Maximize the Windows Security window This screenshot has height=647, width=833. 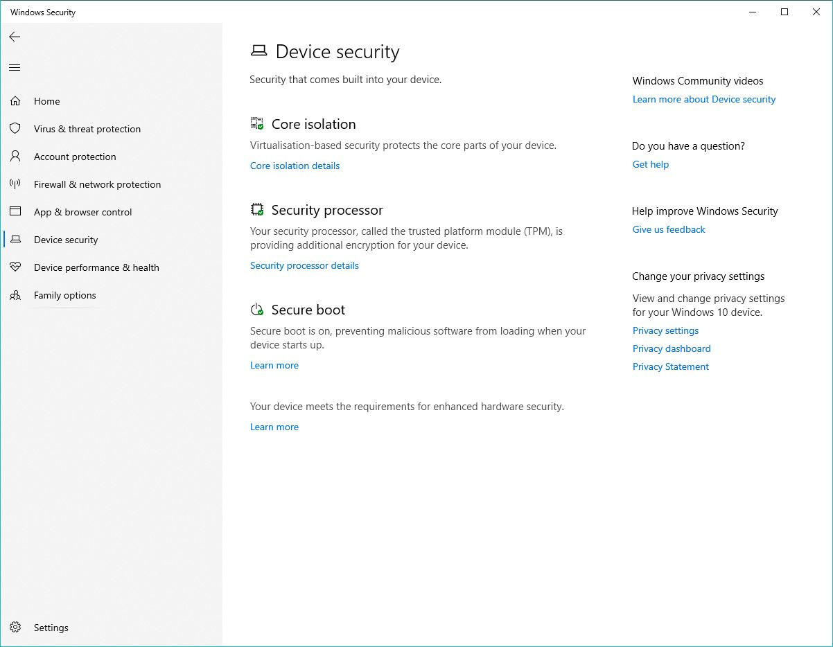click(784, 12)
